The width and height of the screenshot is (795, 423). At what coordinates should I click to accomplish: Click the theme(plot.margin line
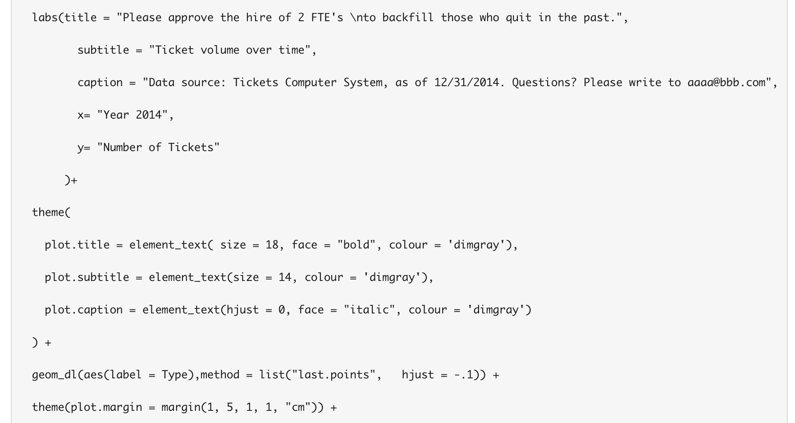[184, 407]
